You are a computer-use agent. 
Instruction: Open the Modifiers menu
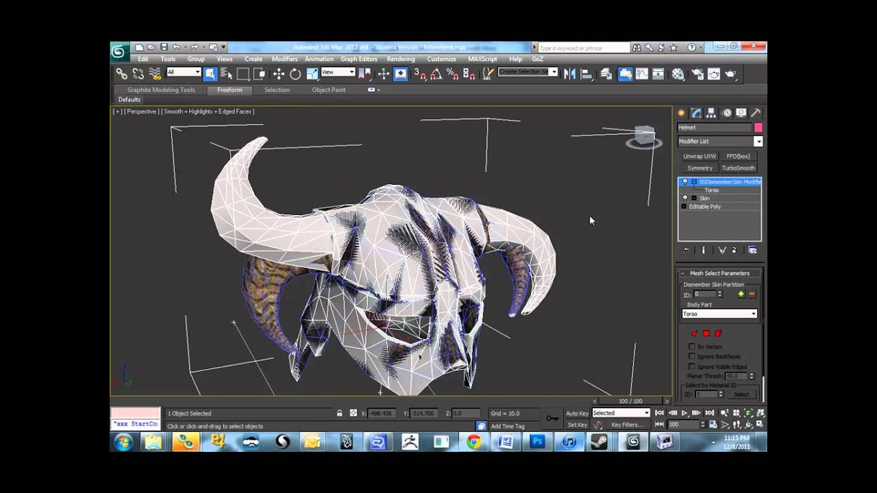coord(285,59)
